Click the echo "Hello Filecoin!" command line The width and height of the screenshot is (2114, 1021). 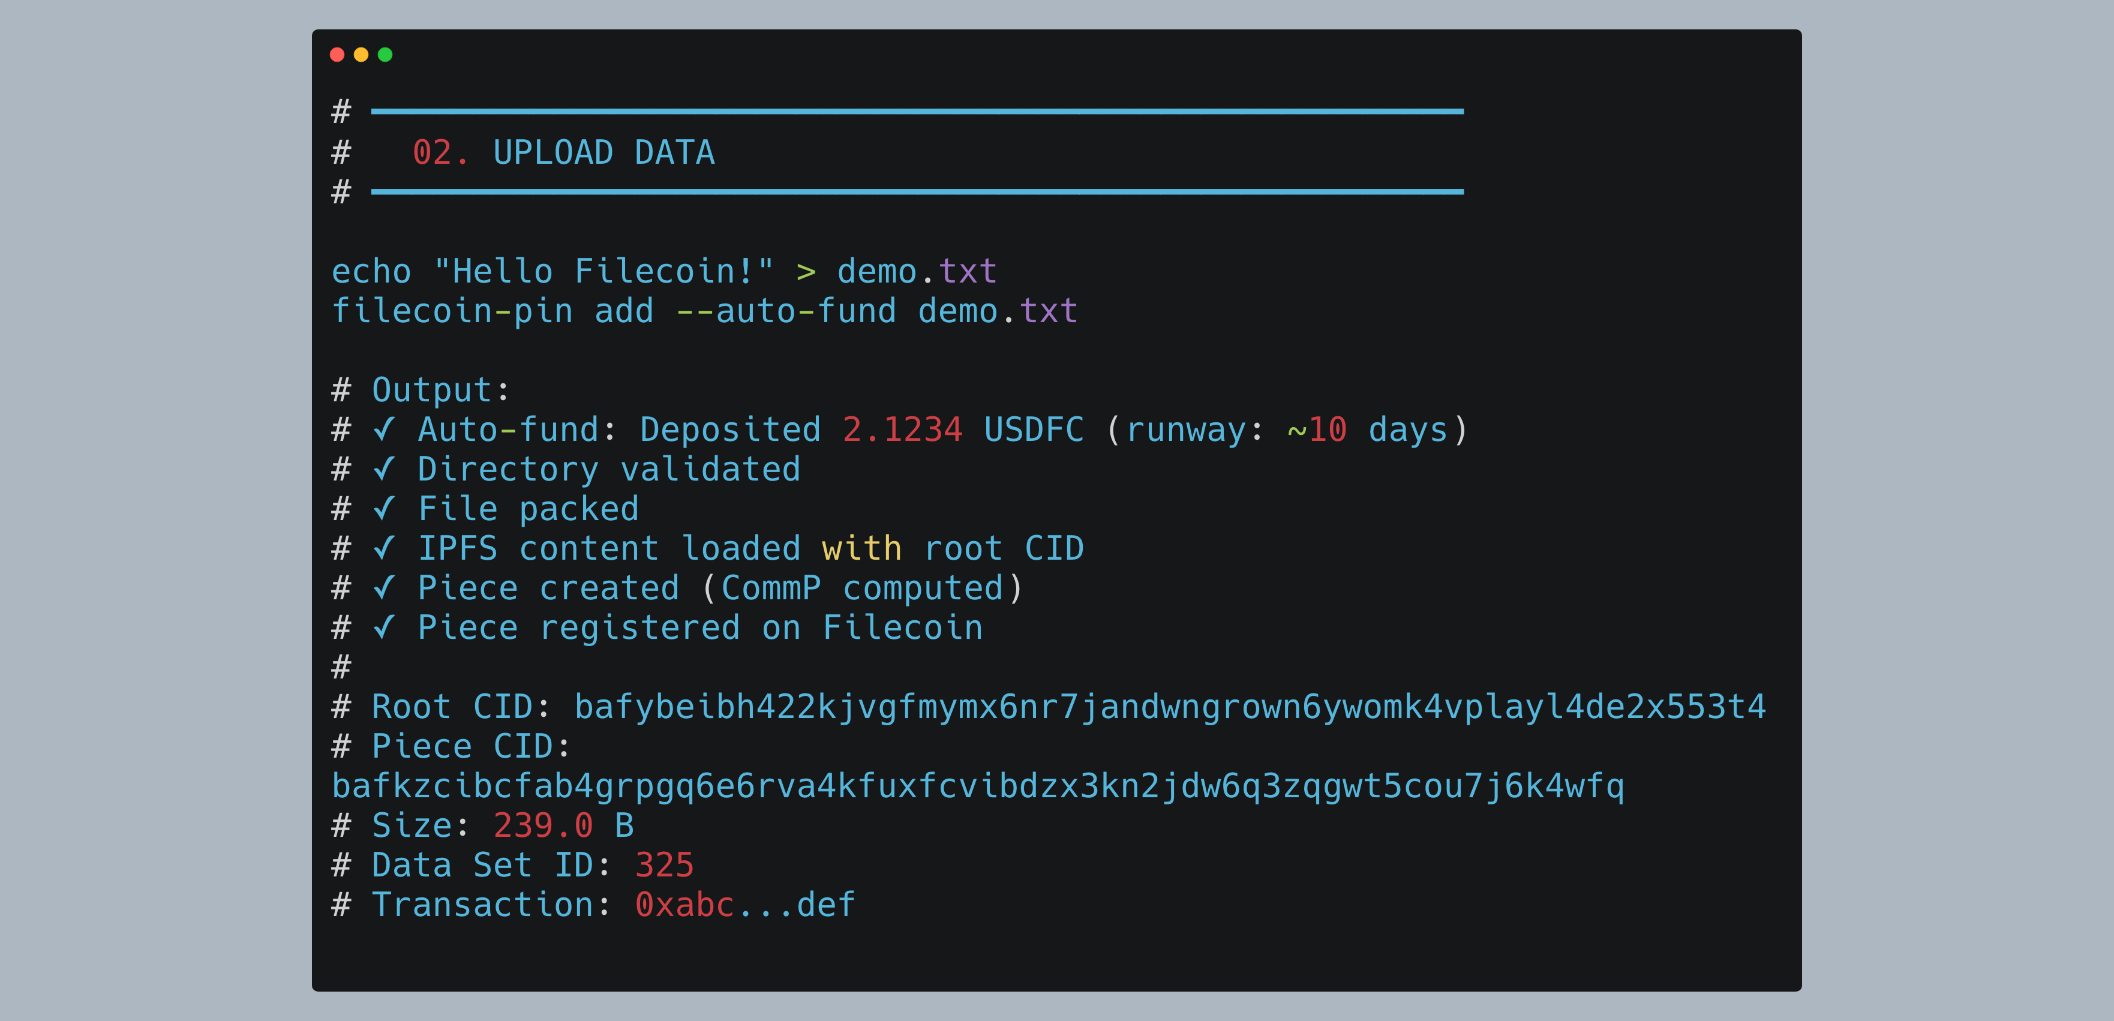click(663, 272)
